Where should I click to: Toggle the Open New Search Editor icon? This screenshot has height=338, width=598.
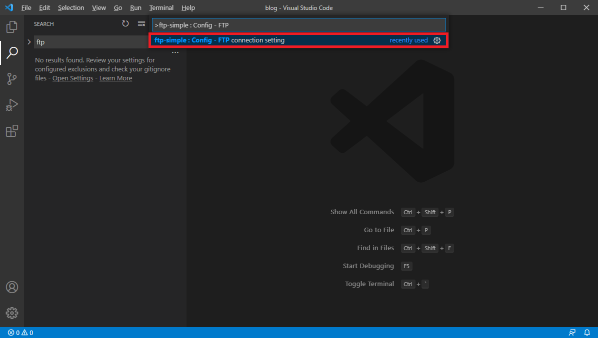tap(141, 23)
